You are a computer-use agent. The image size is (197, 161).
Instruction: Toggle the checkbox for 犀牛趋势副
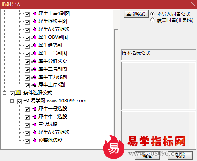point(27,46)
